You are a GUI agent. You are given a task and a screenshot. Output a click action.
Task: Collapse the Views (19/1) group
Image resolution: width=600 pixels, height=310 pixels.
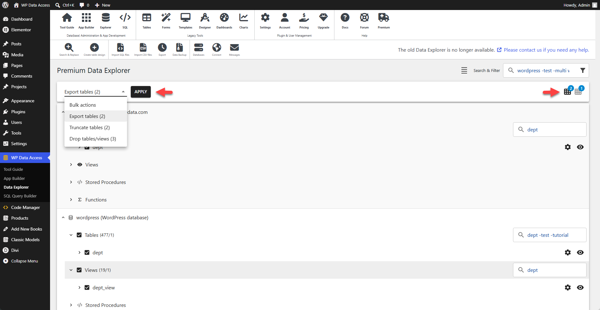click(x=71, y=270)
